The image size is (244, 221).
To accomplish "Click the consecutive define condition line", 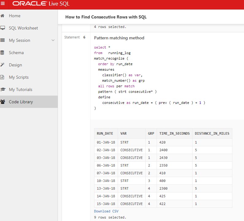I will [x=154, y=103].
